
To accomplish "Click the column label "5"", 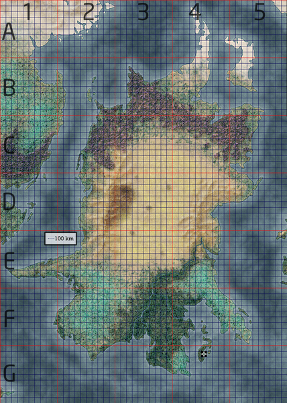I will pos(260,12).
